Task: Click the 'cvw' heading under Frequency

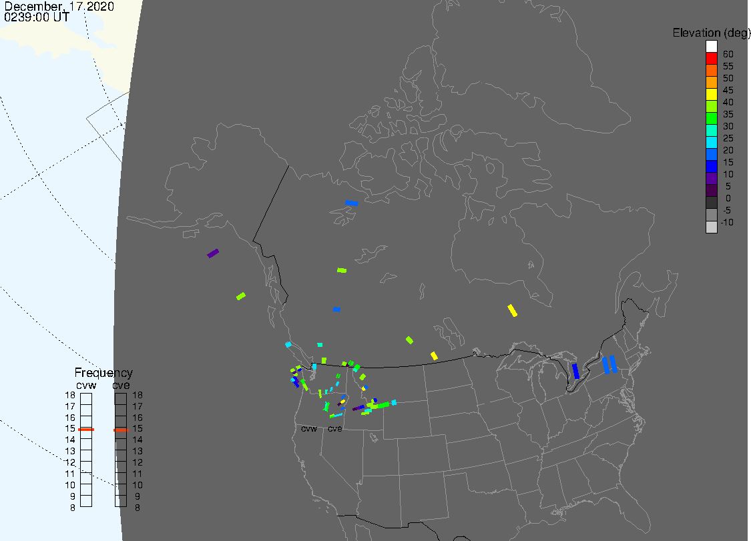Action: pos(86,386)
